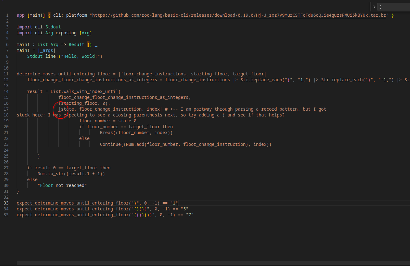Click Num.to_str on line 28
This screenshot has width=410, height=266.
coord(49,174)
